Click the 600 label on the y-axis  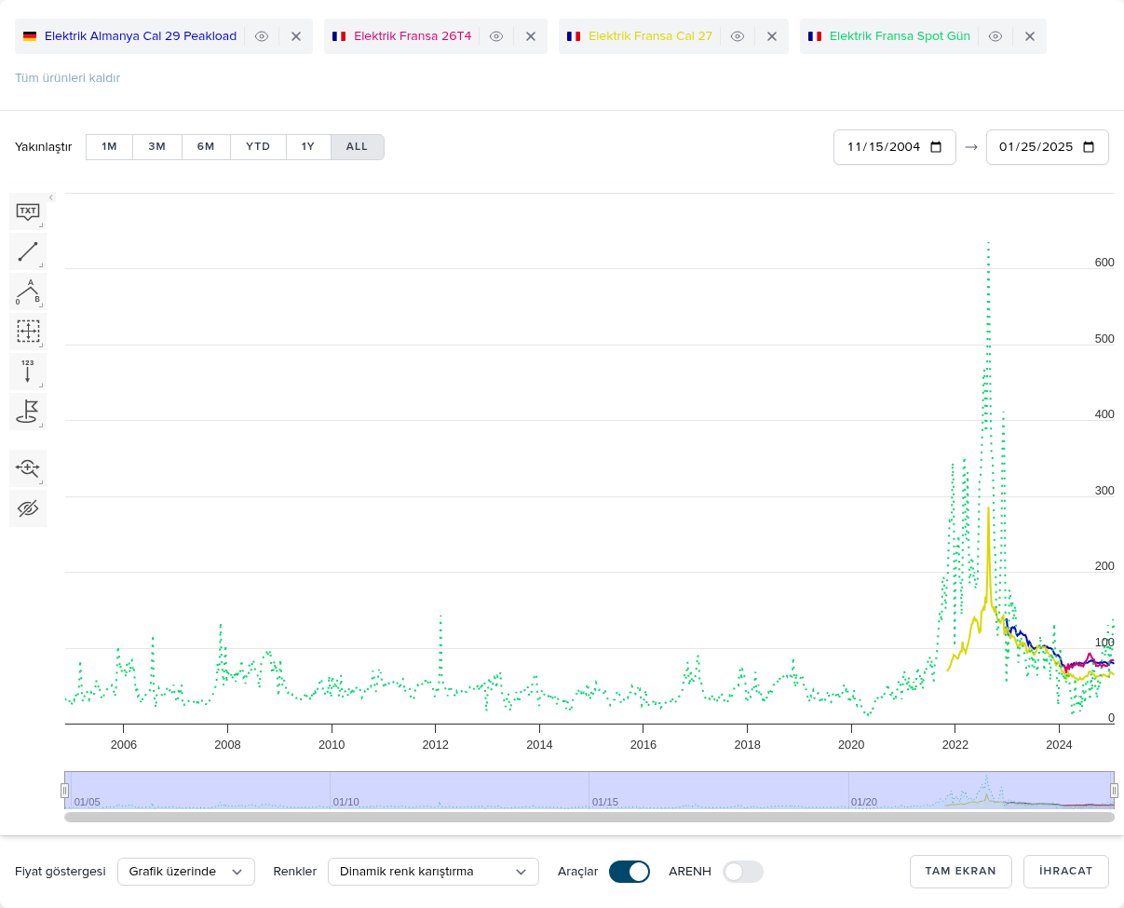1104,263
